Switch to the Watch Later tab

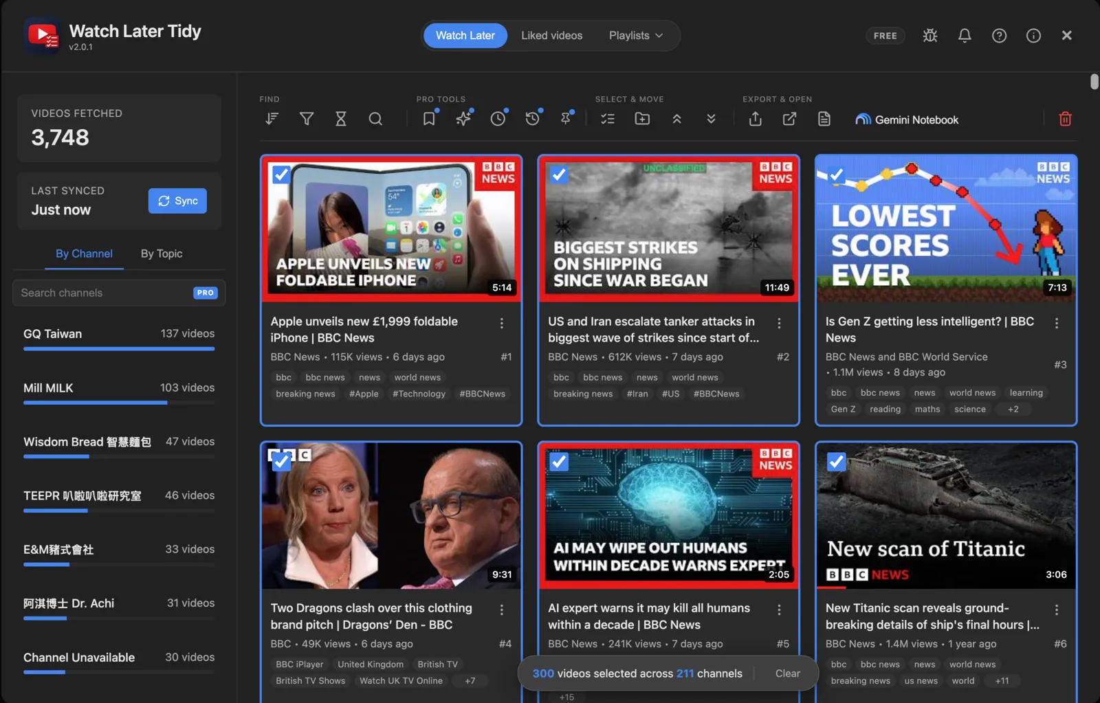point(465,35)
